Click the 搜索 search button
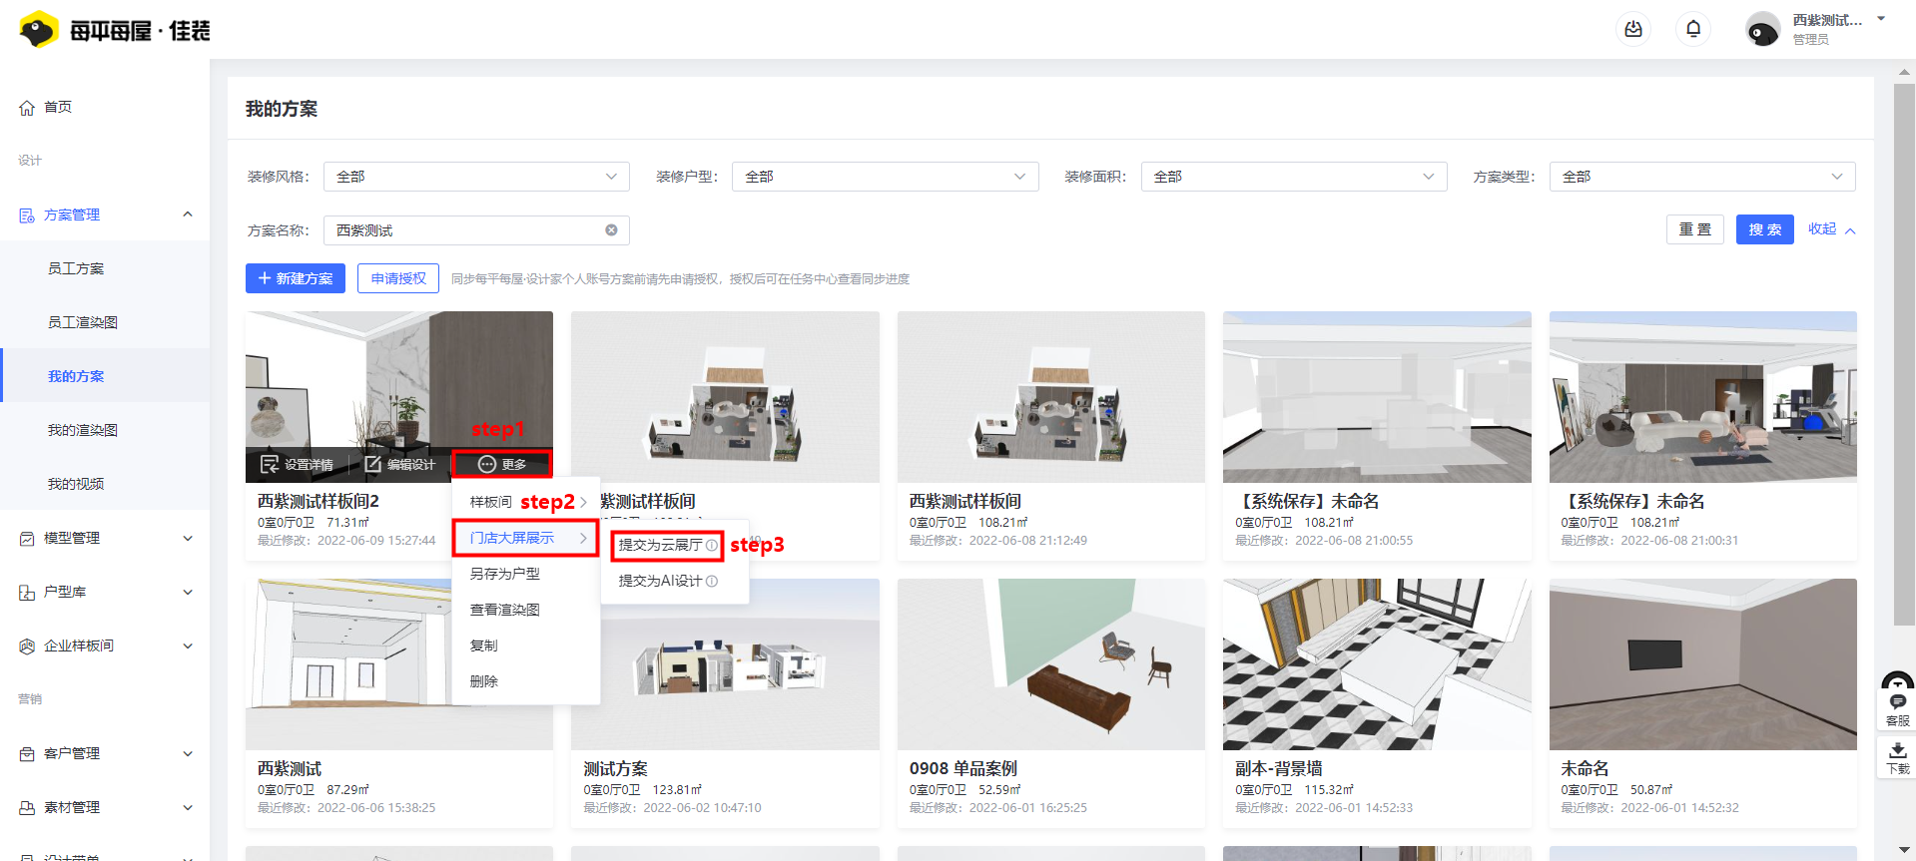 [x=1765, y=229]
